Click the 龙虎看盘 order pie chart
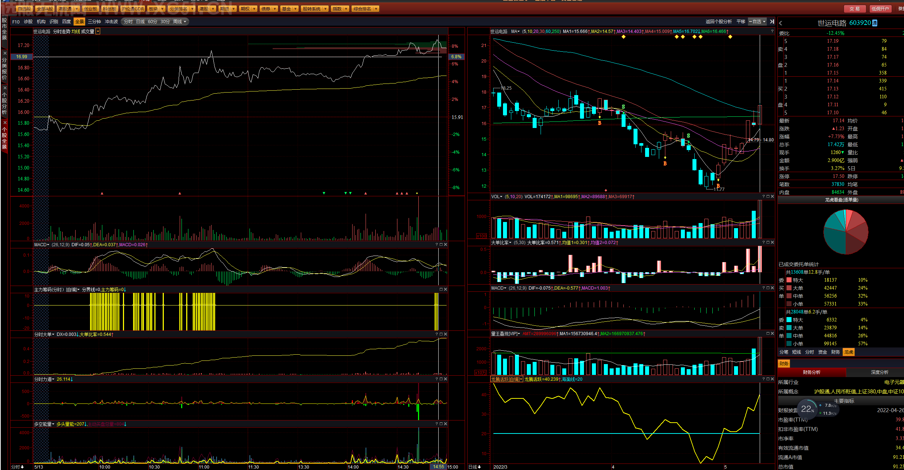This screenshot has width=904, height=470. click(x=846, y=232)
